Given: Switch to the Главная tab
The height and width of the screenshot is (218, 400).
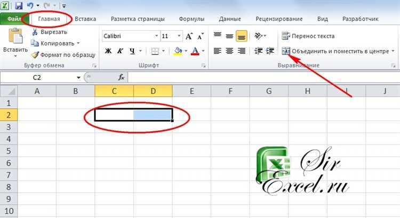Looking at the screenshot, I should click(49, 19).
